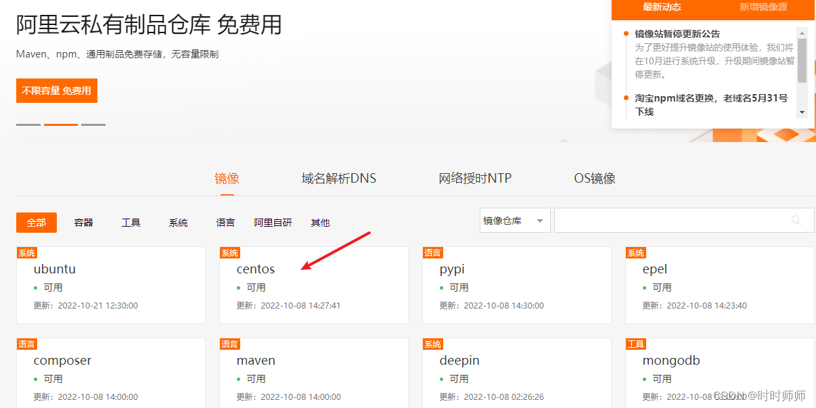Open the pypi mirror
This screenshot has height=408, width=816.
pos(517,285)
